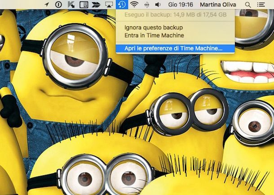Choose Entra in Time Machine

coord(175,35)
